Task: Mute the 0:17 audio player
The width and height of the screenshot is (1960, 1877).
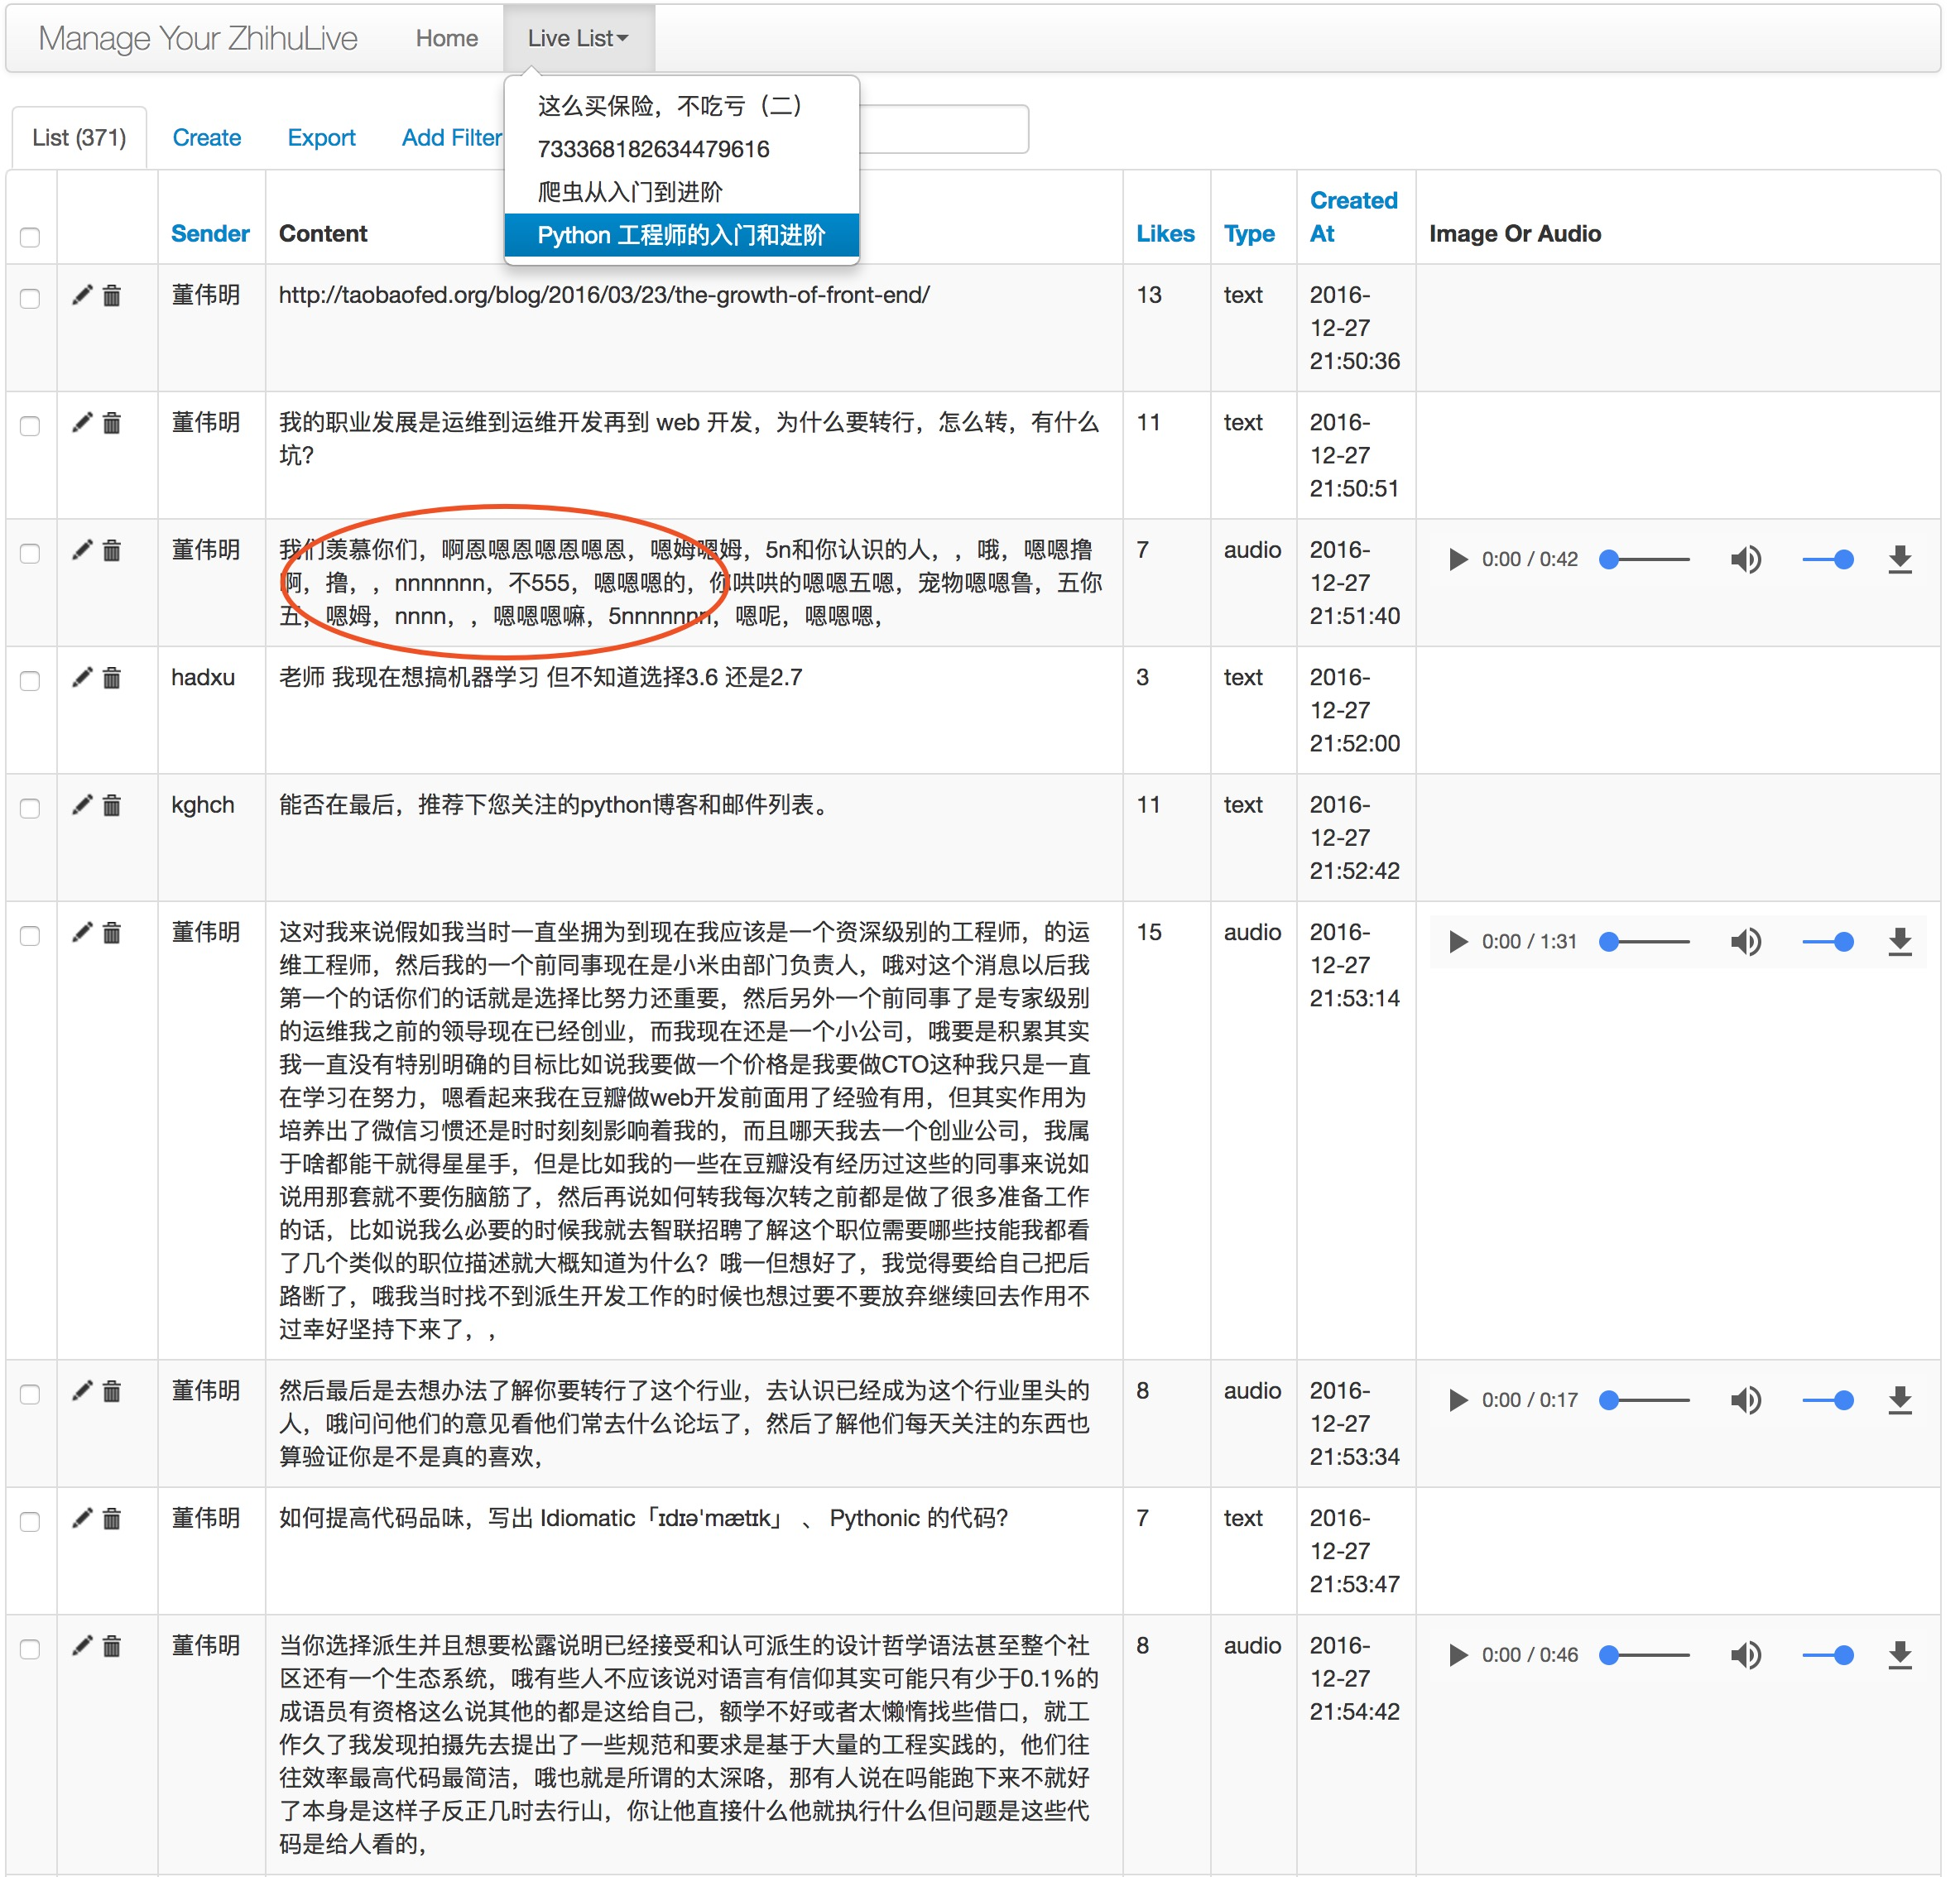Action: [x=1745, y=1400]
